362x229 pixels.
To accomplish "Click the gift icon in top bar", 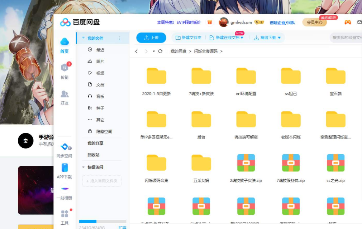I will (210, 22).
